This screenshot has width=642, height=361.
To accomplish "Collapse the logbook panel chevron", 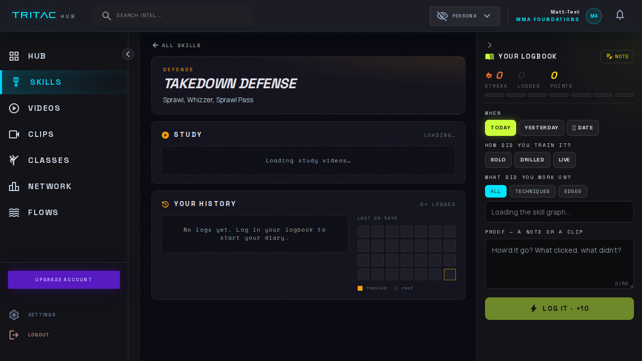I will pos(490,45).
